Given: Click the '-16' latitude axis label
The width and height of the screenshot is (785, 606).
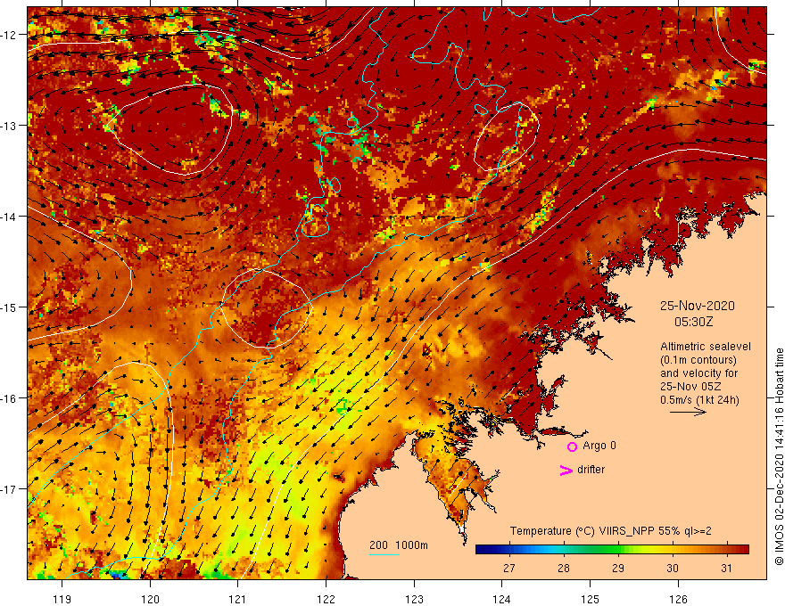Looking at the screenshot, I should click(10, 398).
